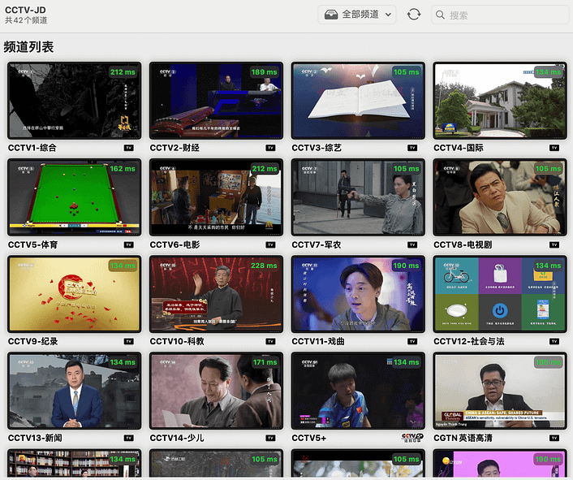Click the CCTV4-国际 channel name
The image size is (573, 480).
pos(459,148)
